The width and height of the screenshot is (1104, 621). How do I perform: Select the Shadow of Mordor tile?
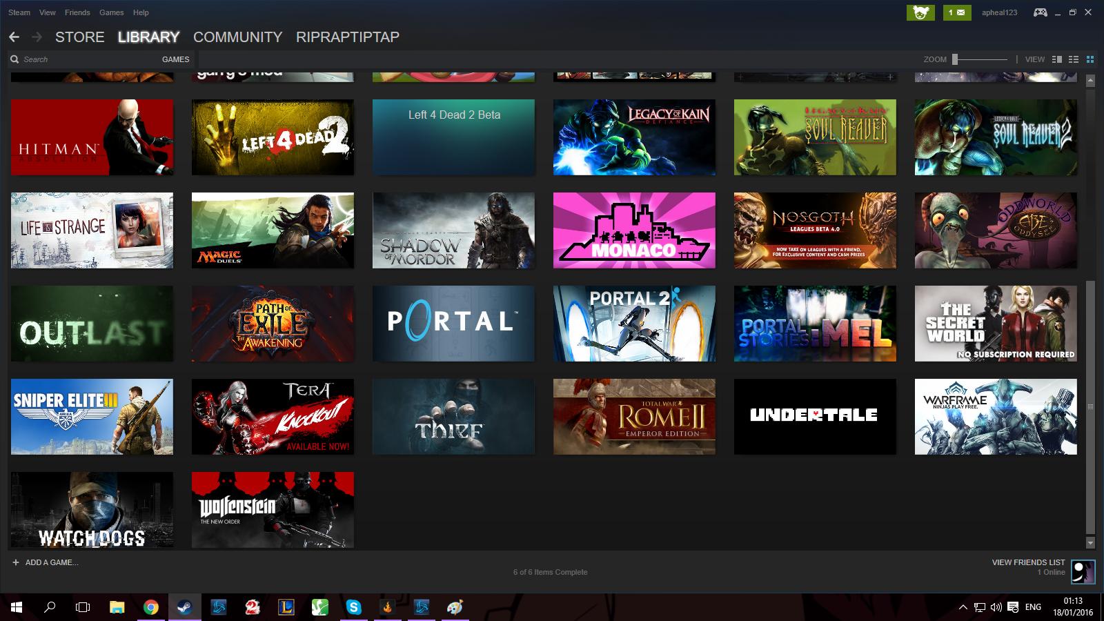(453, 230)
